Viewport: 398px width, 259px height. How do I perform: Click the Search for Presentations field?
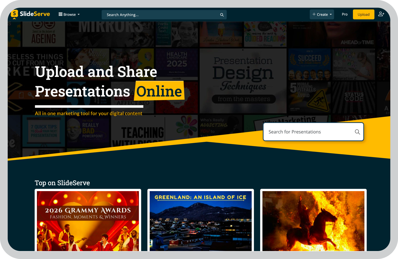[x=313, y=132]
